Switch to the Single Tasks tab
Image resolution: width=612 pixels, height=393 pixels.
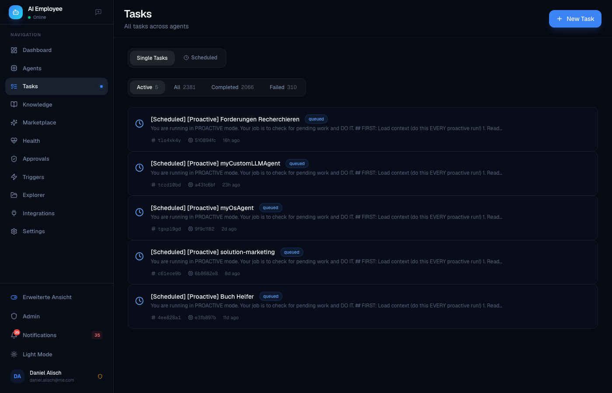tap(152, 58)
